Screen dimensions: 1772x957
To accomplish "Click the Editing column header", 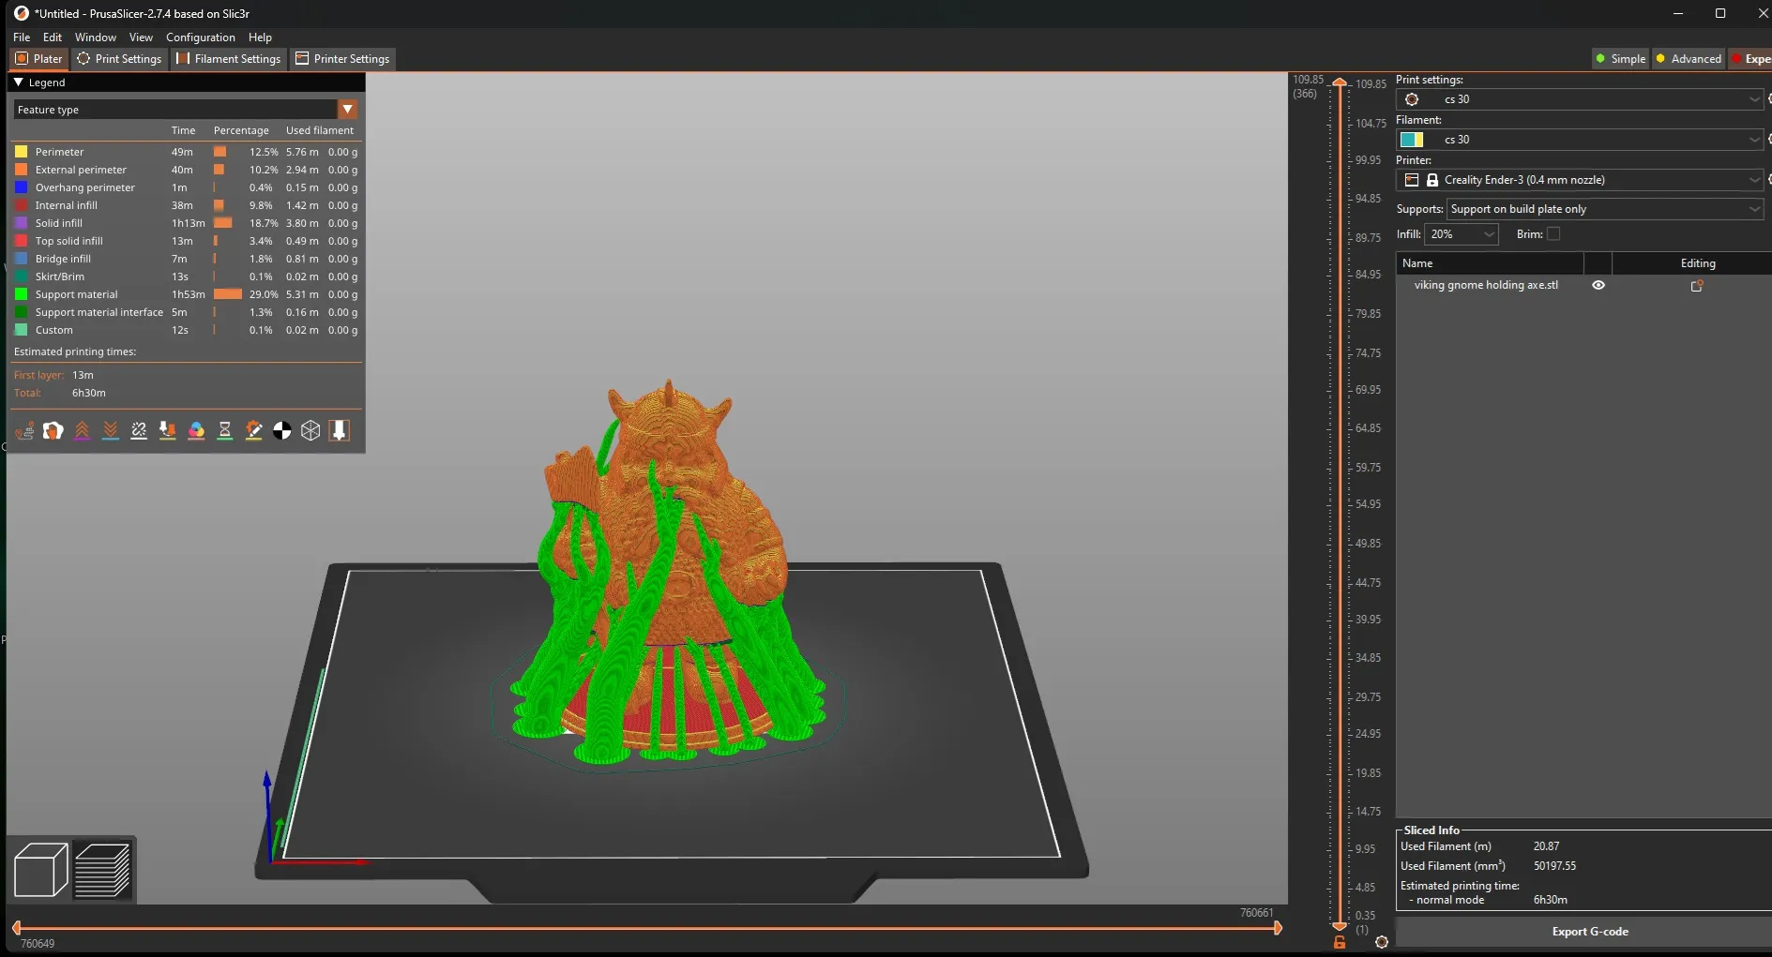I will 1697,263.
